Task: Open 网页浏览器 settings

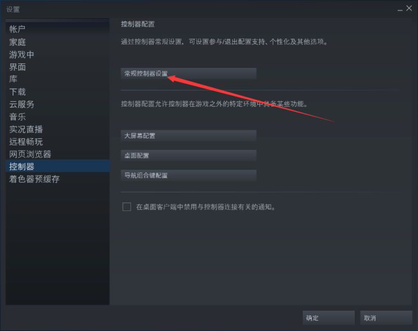Action: [x=57, y=154]
